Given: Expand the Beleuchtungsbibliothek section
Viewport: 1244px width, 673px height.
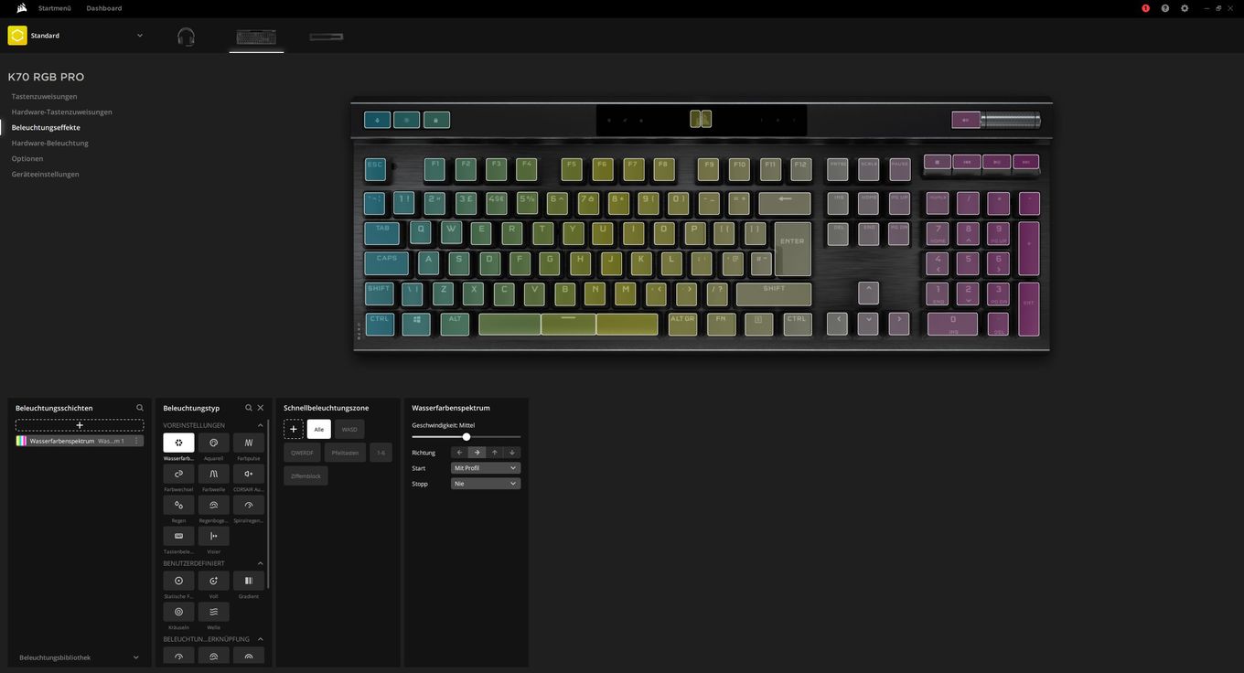Looking at the screenshot, I should [136, 657].
